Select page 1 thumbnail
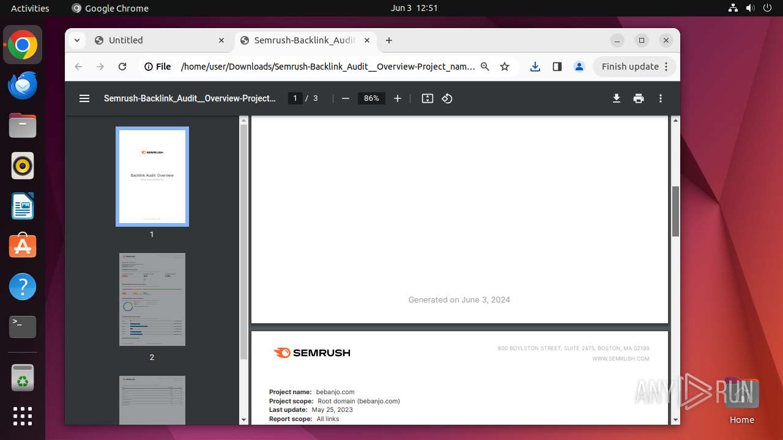The width and height of the screenshot is (783, 440). click(152, 177)
